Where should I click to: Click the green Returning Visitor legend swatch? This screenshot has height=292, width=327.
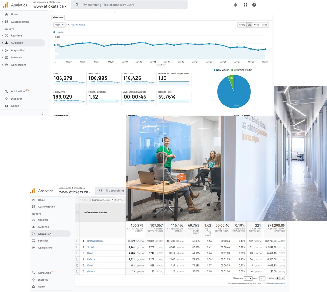pyautogui.click(x=232, y=70)
